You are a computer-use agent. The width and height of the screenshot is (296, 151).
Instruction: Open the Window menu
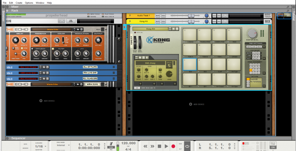pyautogui.click(x=40, y=3)
